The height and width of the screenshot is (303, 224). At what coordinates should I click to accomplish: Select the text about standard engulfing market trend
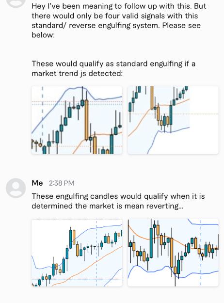click(113, 68)
